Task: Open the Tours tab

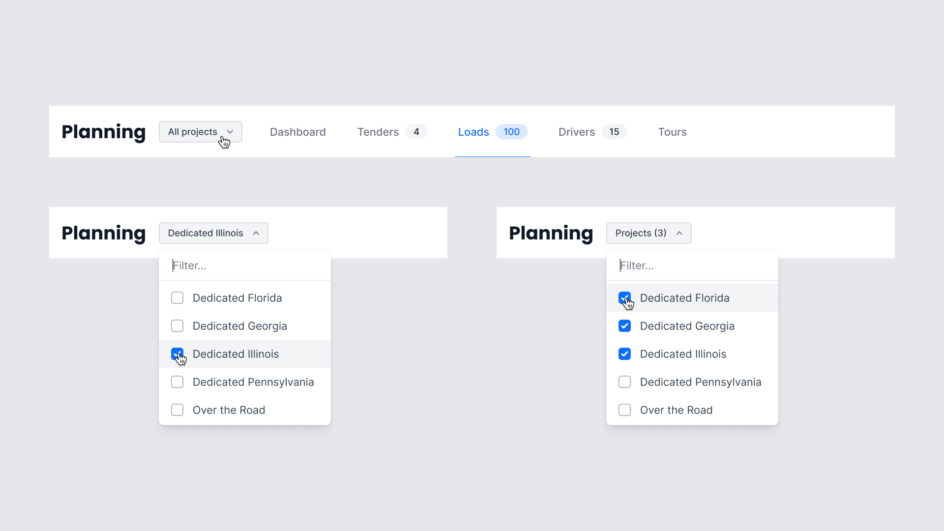Action: (672, 132)
